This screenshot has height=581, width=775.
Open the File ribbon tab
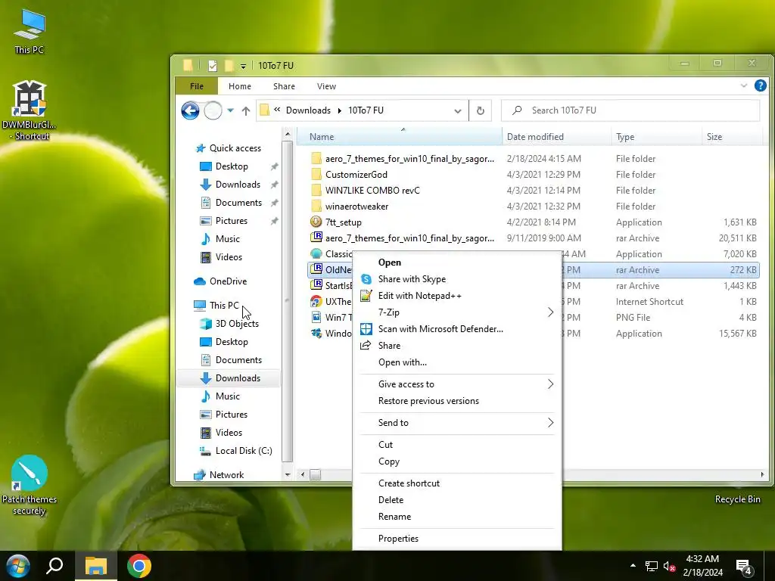197,86
